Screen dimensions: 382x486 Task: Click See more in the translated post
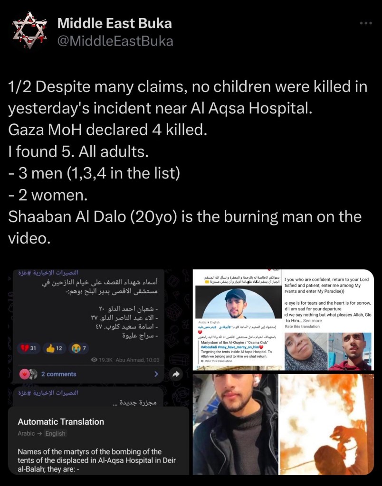[x=312, y=321]
